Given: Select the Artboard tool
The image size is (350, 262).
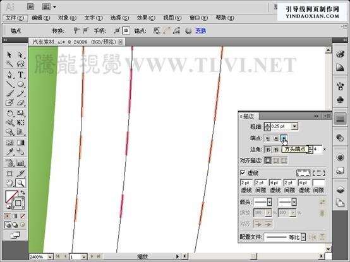Looking at the screenshot, I should [9, 173].
